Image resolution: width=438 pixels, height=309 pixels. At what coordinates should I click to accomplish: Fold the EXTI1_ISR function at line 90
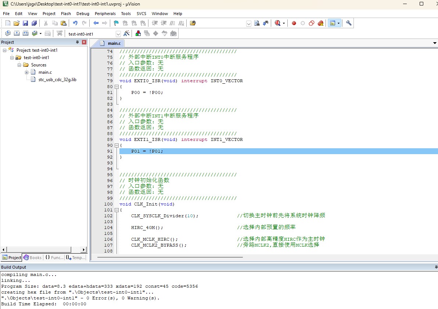(117, 146)
